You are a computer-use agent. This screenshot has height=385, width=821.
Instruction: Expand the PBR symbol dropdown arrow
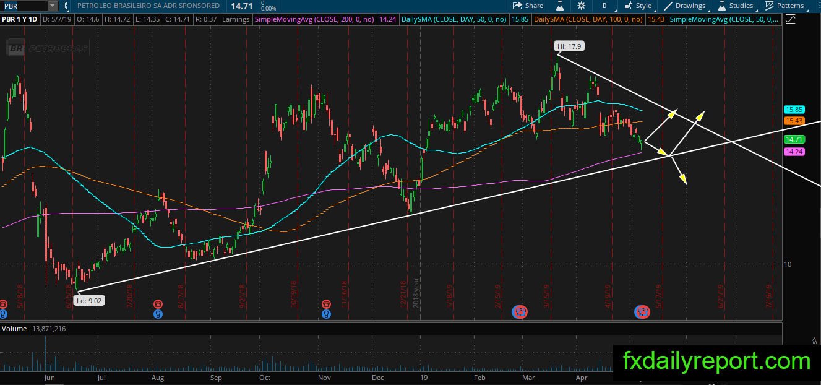[52, 6]
